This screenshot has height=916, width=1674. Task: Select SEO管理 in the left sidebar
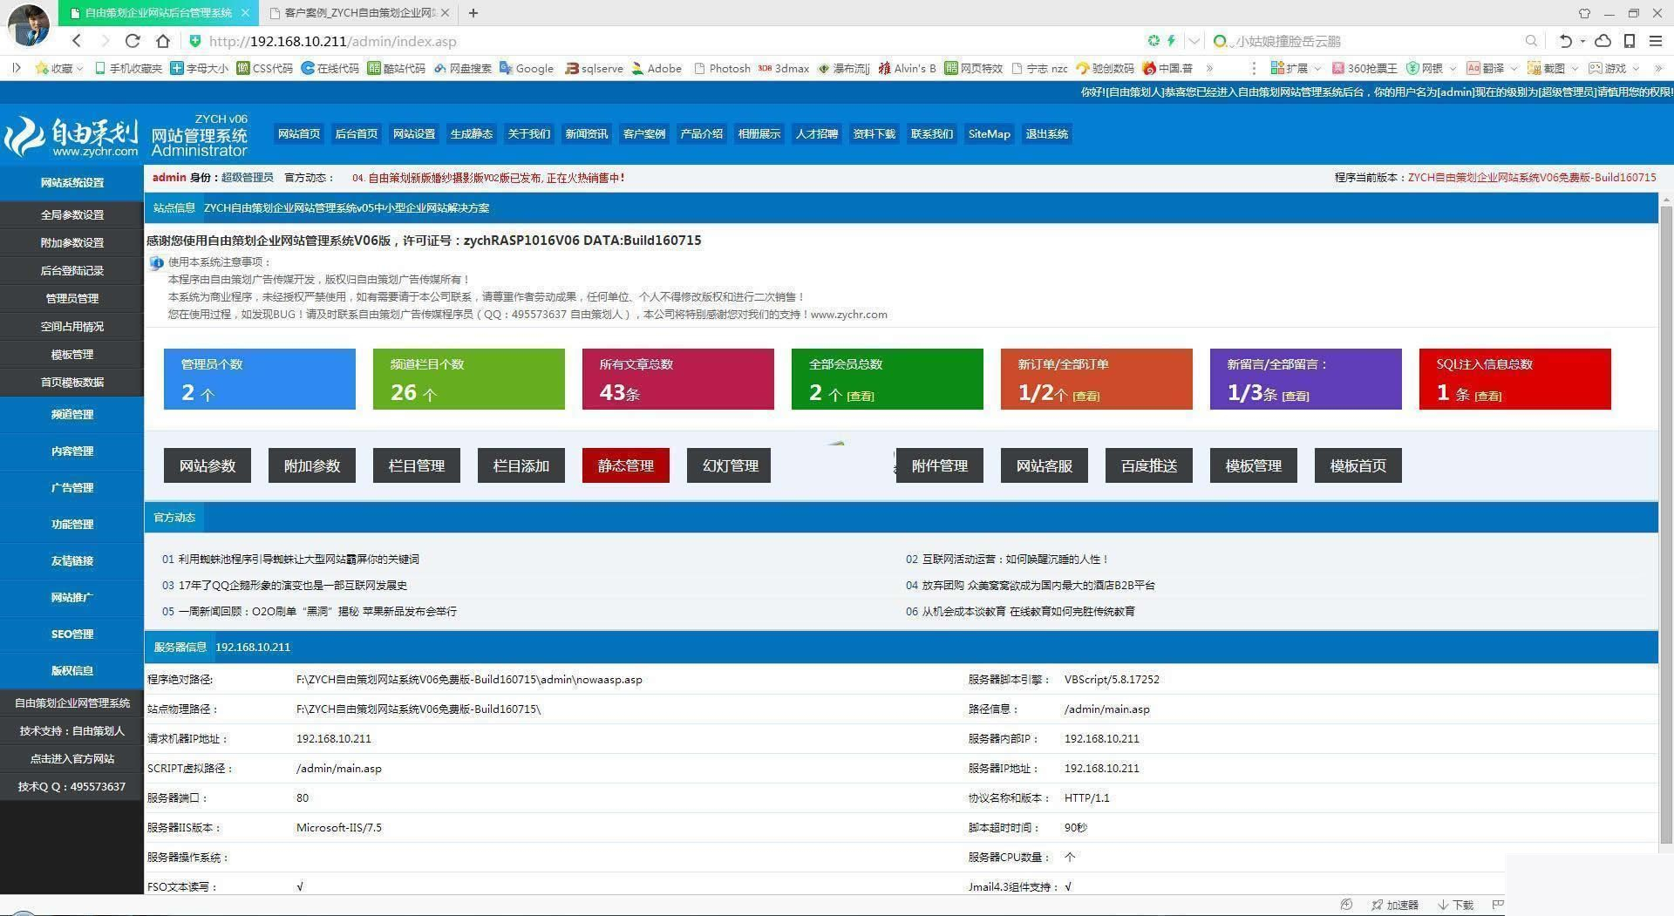[72, 634]
